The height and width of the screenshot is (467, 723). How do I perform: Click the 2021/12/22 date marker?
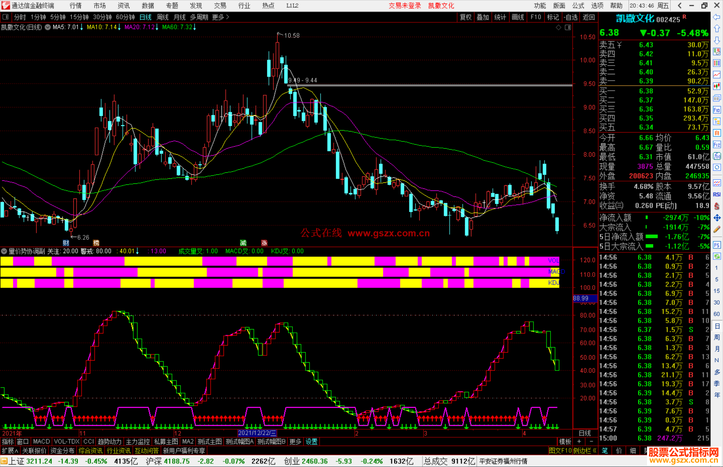pos(257,433)
